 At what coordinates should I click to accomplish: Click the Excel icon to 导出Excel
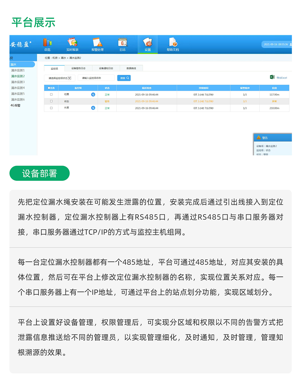tap(272, 77)
